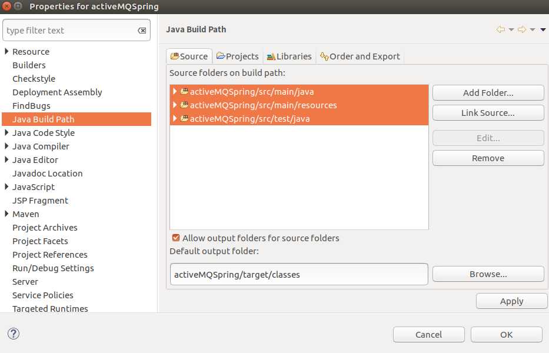Expand the Resource tree node
549x353 pixels.
point(6,52)
